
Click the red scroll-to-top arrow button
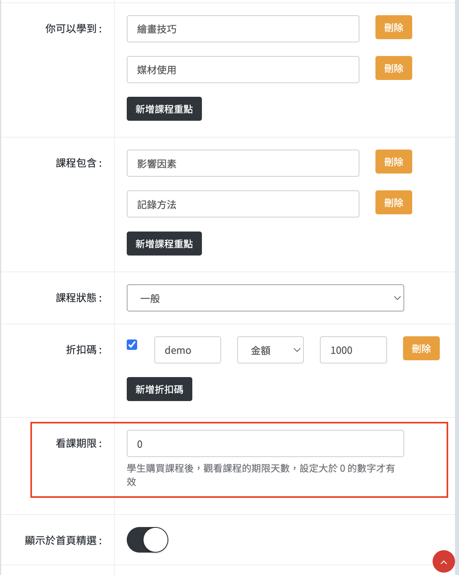point(443,561)
